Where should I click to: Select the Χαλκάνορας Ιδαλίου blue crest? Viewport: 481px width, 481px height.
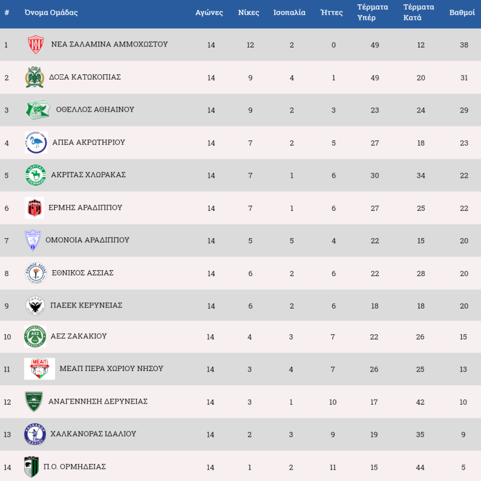pyautogui.click(x=35, y=434)
